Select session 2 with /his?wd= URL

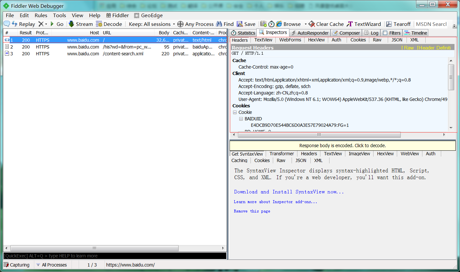(115, 47)
